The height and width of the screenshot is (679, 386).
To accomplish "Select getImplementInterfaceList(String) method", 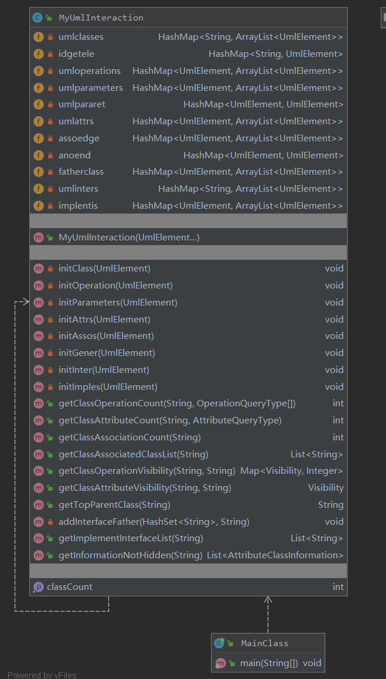I will 131,538.
